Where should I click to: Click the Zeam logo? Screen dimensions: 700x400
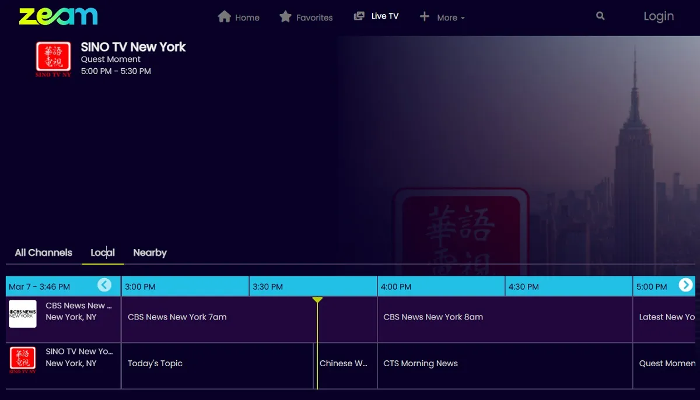(x=58, y=16)
